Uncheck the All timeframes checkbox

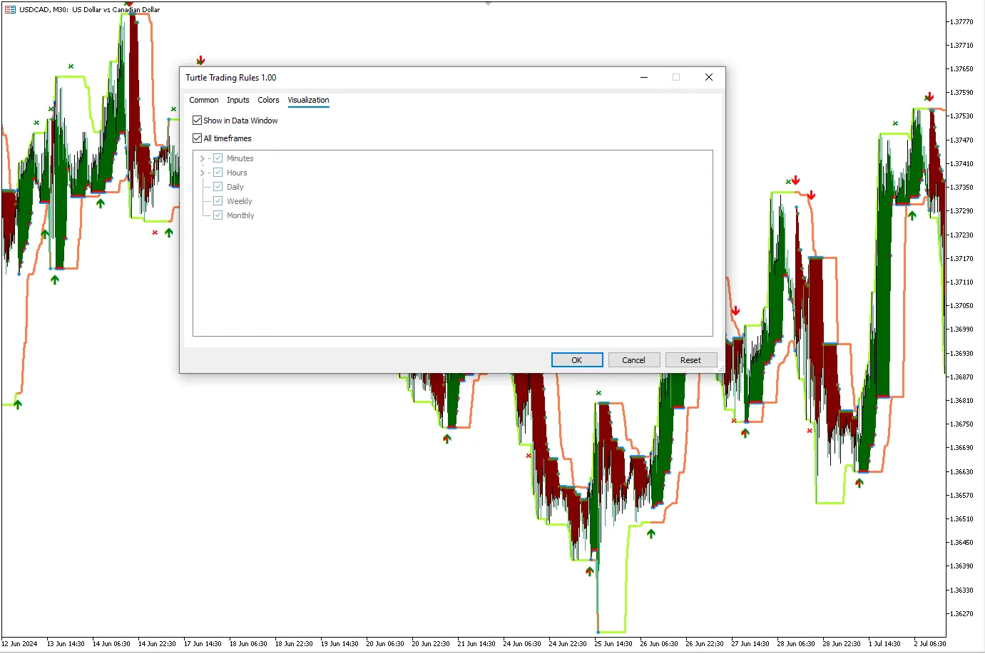tap(198, 138)
